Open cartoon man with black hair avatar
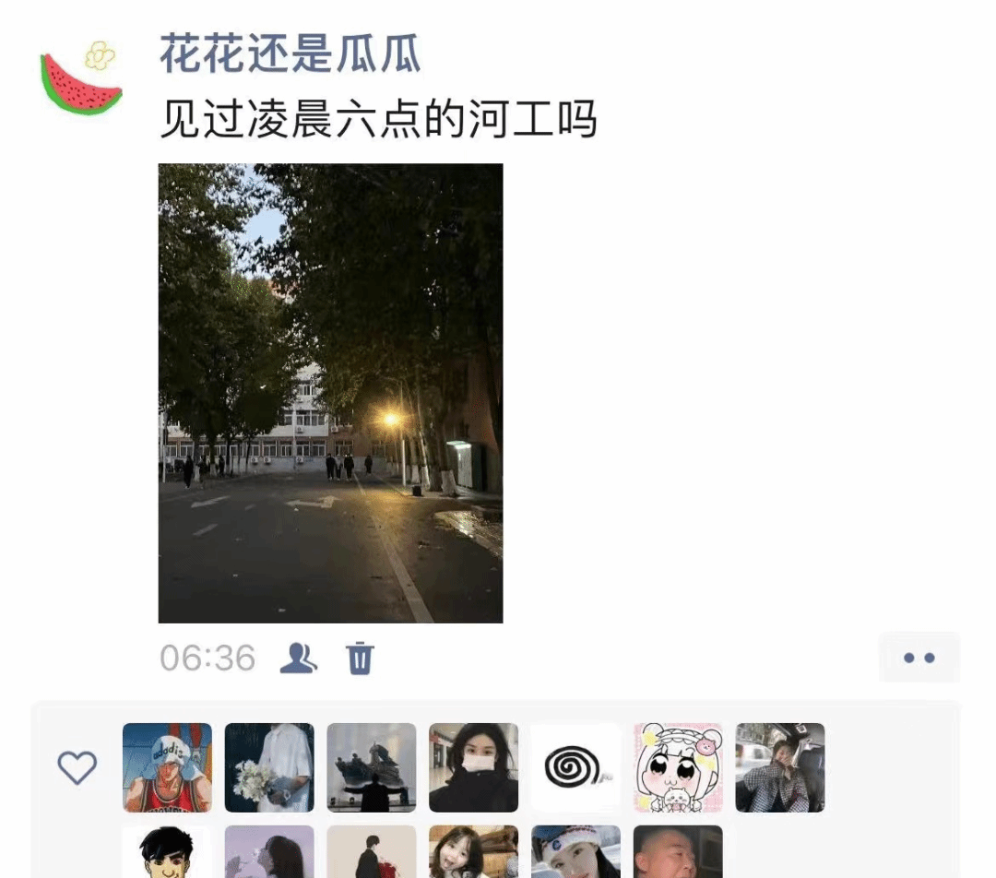 coord(167,852)
